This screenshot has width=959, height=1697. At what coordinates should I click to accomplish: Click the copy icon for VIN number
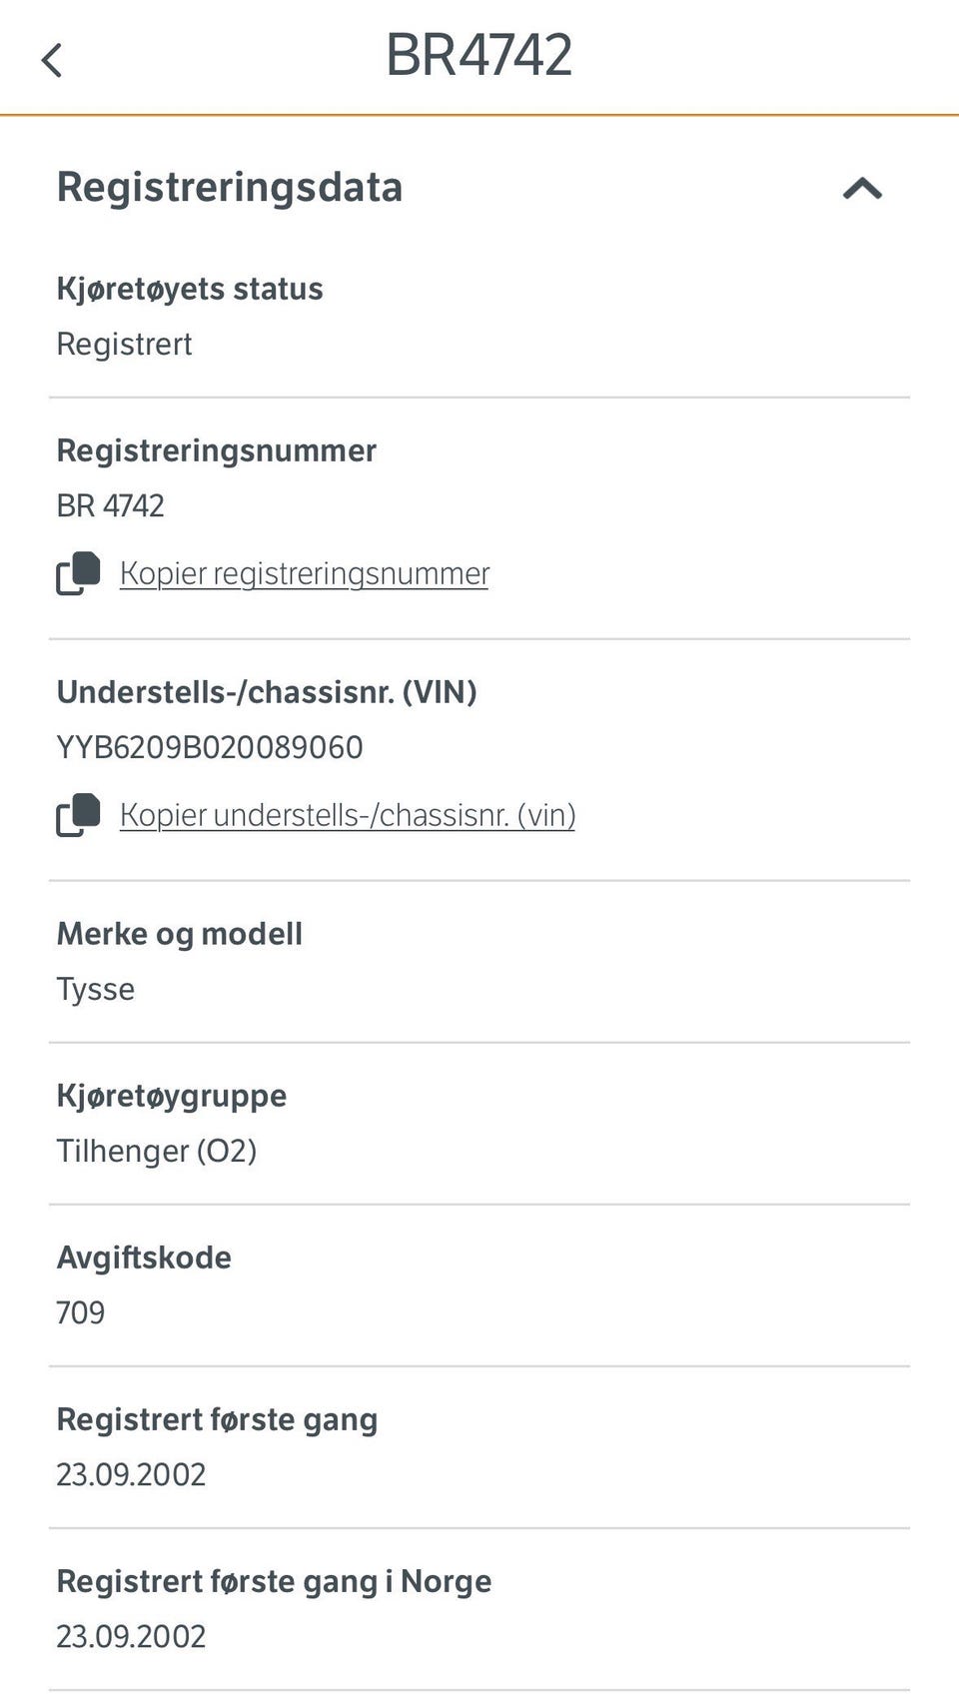pos(78,815)
